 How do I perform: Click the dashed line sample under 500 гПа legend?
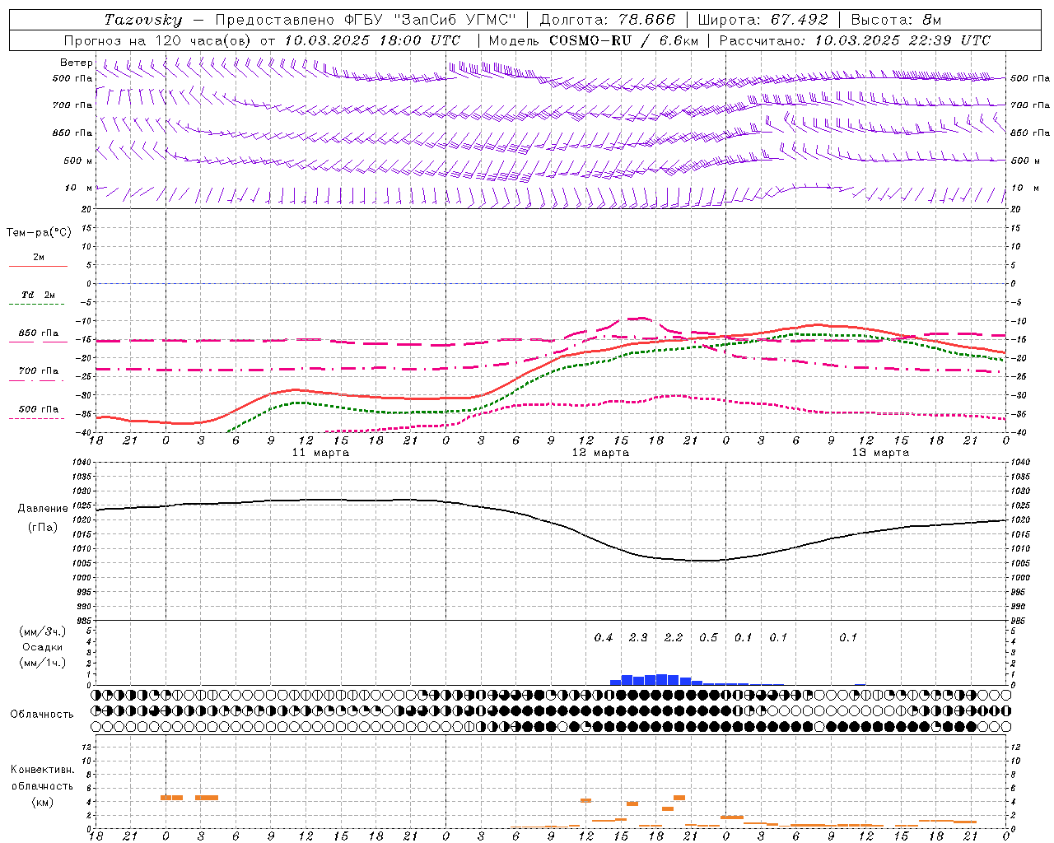[38, 419]
